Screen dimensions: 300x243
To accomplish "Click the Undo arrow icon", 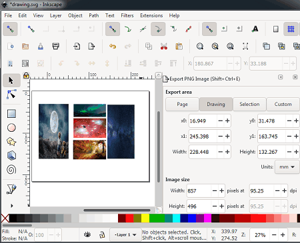I will (x=113, y=46).
